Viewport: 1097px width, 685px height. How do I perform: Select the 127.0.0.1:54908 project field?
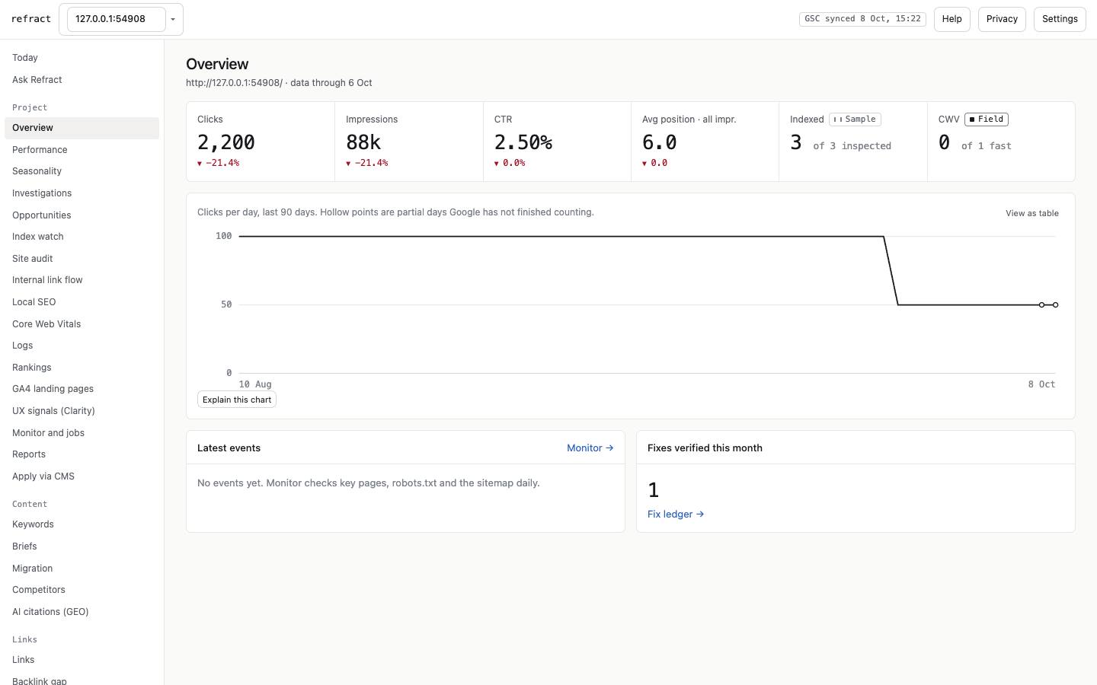pyautogui.click(x=116, y=19)
